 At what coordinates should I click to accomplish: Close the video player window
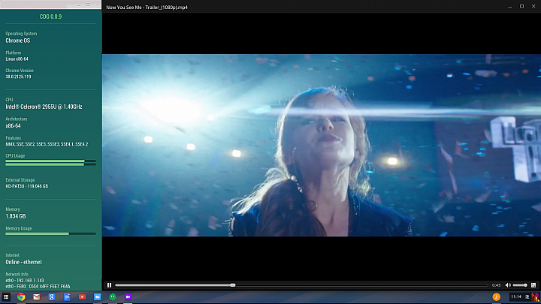533,7
